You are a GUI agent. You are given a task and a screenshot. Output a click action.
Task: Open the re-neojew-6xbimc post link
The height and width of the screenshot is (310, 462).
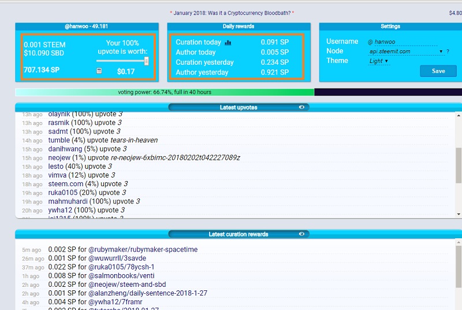[176, 158]
